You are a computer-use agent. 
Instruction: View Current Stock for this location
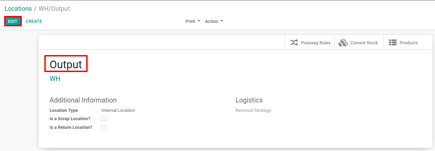[359, 43]
